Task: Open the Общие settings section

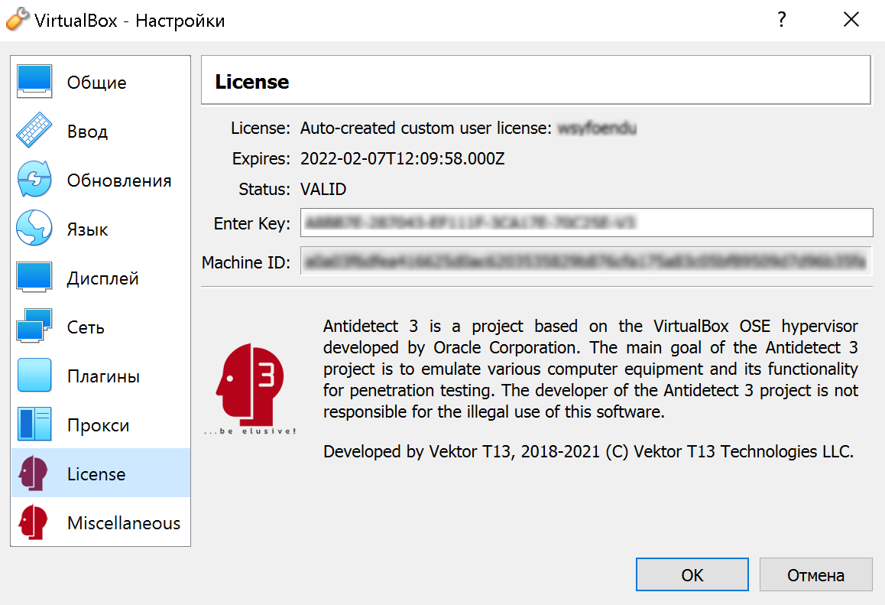Action: point(101,82)
